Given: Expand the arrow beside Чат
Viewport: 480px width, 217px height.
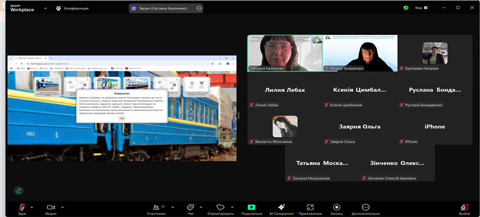Looking at the screenshot, I should click(201, 207).
